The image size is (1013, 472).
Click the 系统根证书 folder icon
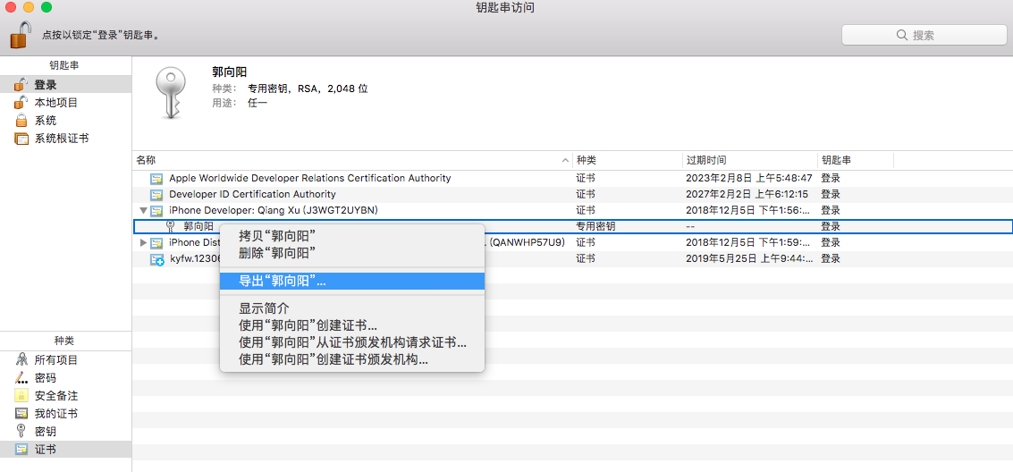(x=21, y=139)
